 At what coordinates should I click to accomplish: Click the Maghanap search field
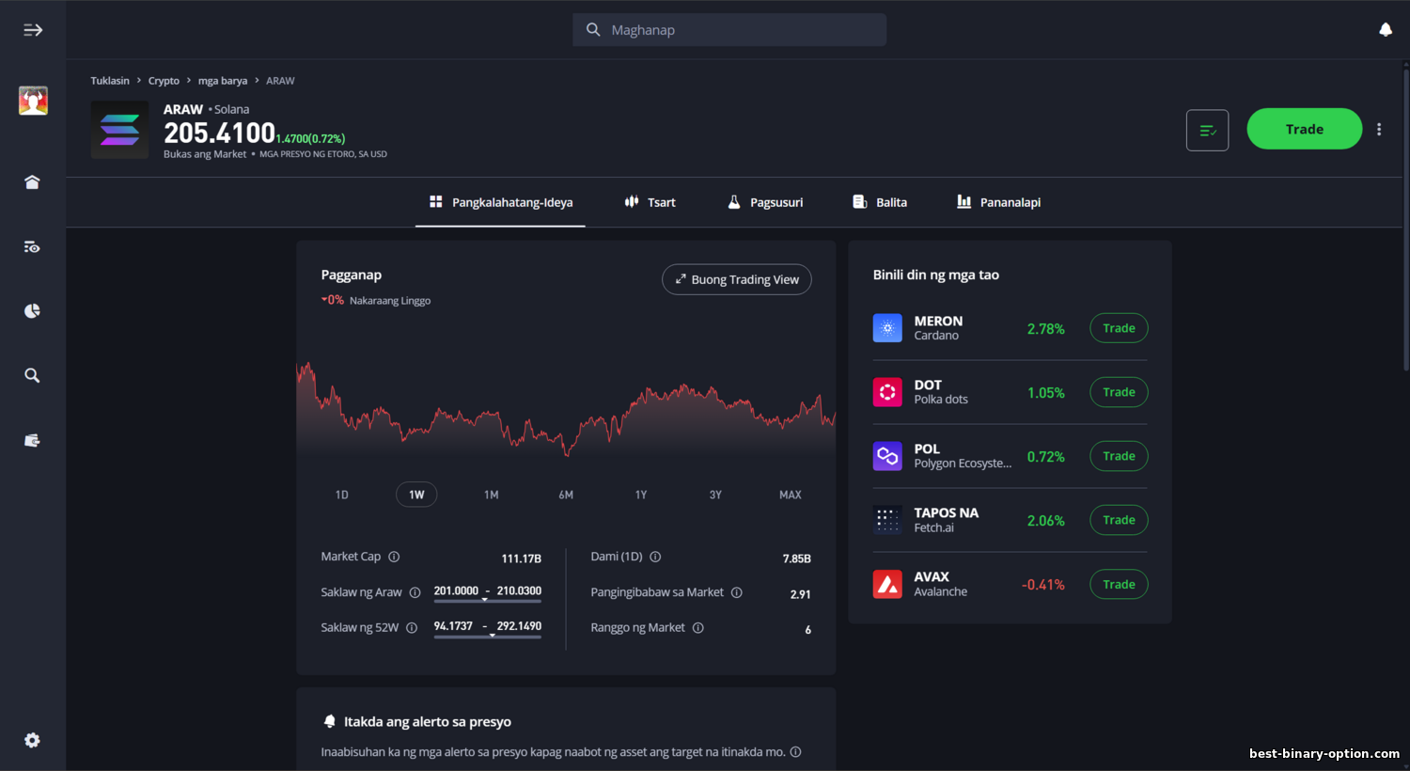[x=729, y=30]
